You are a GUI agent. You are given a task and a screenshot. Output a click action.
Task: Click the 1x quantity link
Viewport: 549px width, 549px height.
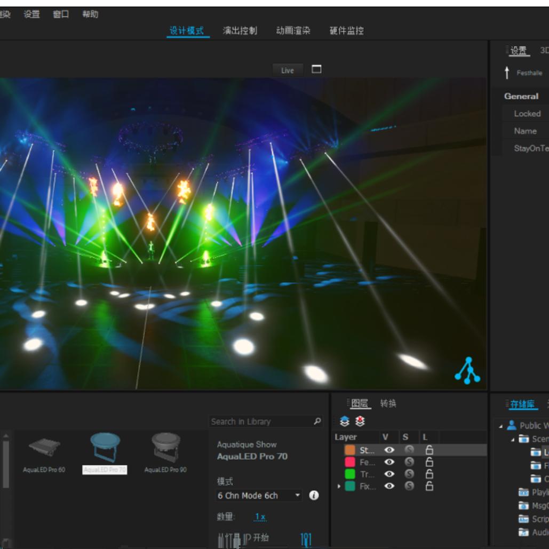[260, 517]
